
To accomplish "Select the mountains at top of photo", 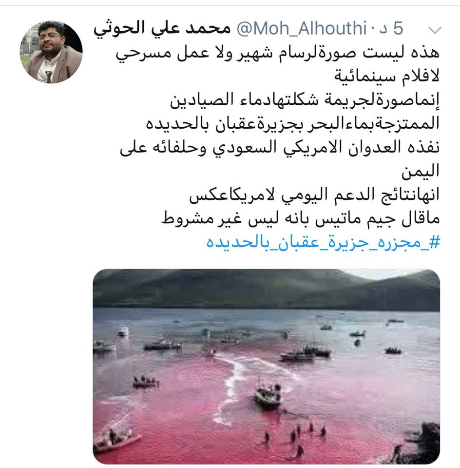I will click(x=267, y=289).
